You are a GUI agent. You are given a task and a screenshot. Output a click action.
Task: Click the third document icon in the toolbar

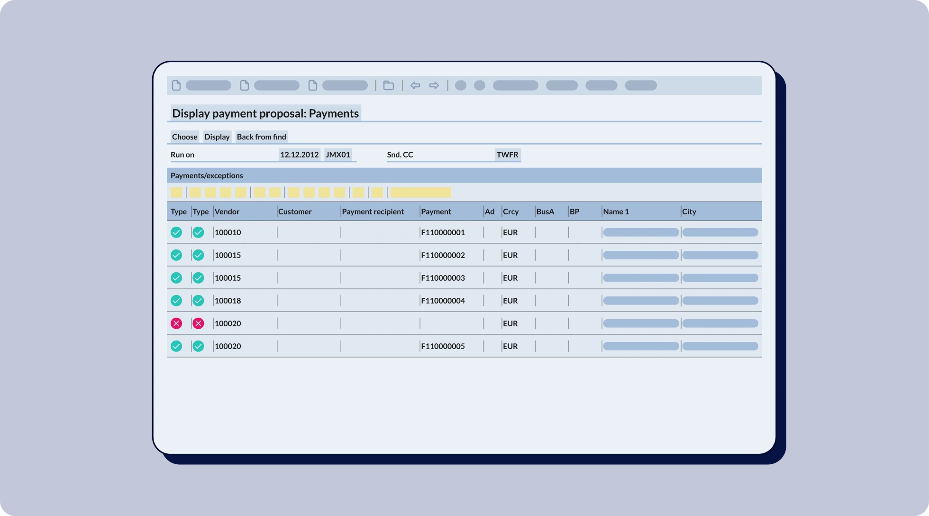313,85
